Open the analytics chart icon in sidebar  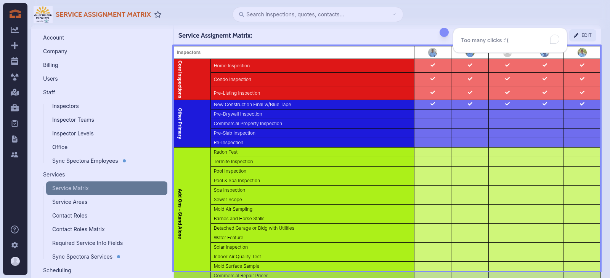click(x=15, y=30)
